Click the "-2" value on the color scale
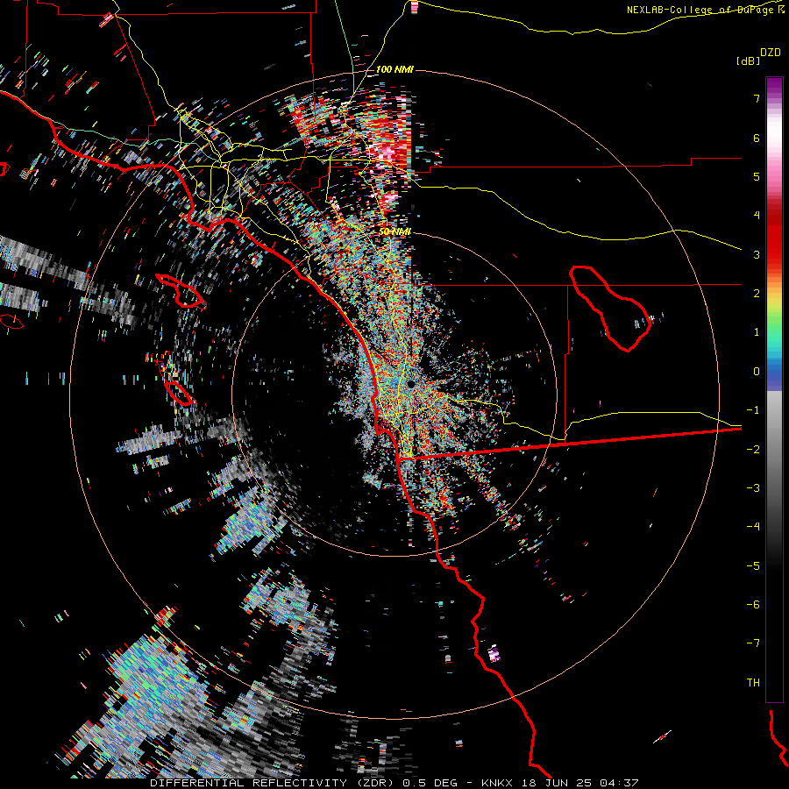Image resolution: width=789 pixels, height=789 pixels. click(x=753, y=450)
